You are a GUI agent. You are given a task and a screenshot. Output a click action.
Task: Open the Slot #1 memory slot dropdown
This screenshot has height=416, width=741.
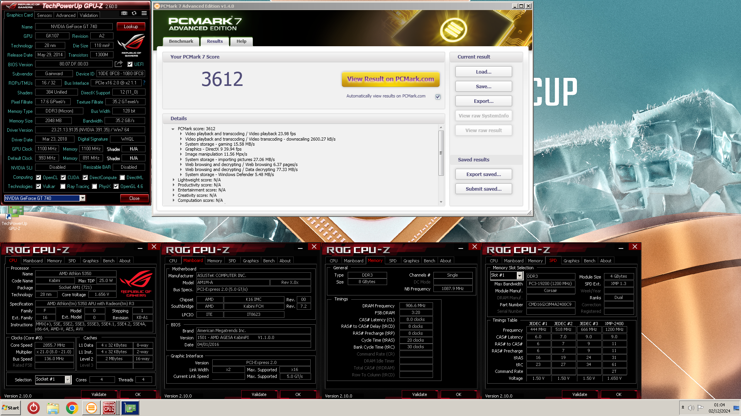pyautogui.click(x=520, y=275)
